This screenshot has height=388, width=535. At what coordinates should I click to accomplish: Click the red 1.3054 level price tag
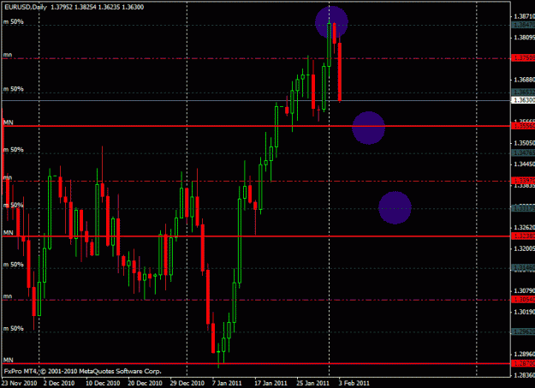(523, 300)
